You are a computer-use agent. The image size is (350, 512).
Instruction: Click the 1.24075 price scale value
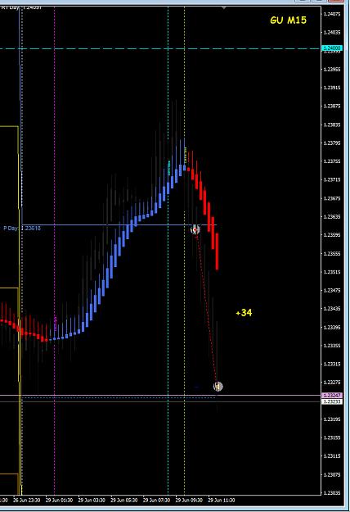point(332,14)
